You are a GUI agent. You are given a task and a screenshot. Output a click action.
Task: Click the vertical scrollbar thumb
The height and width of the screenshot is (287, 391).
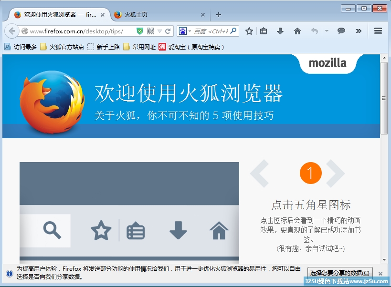(384, 98)
